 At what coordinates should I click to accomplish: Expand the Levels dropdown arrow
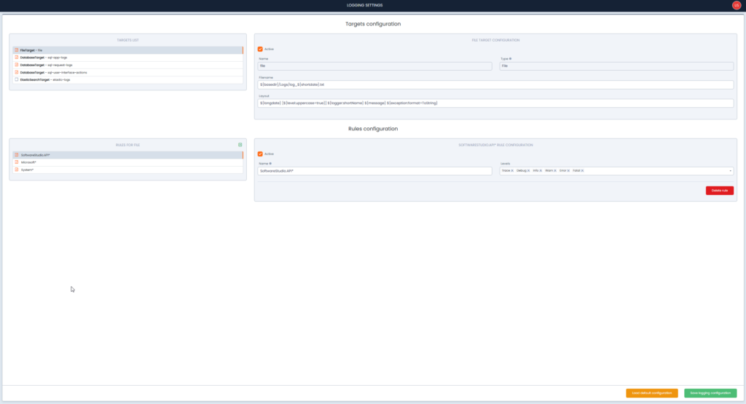[730, 171]
